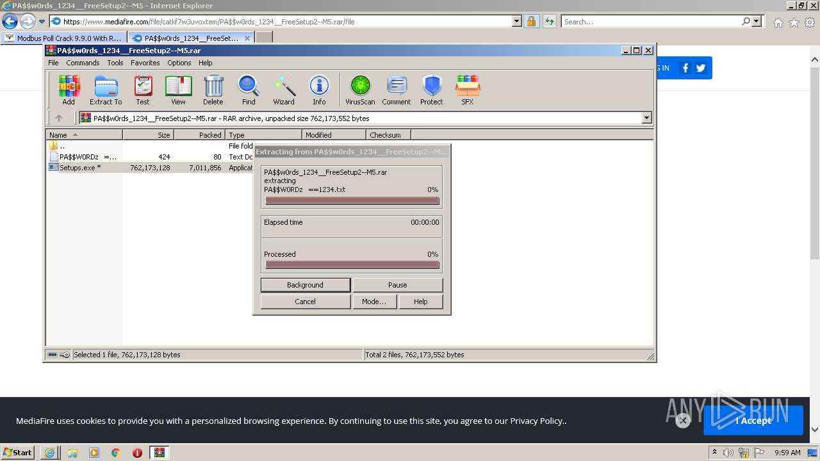Open the Tools menu
This screenshot has width=820, height=461.
point(115,63)
